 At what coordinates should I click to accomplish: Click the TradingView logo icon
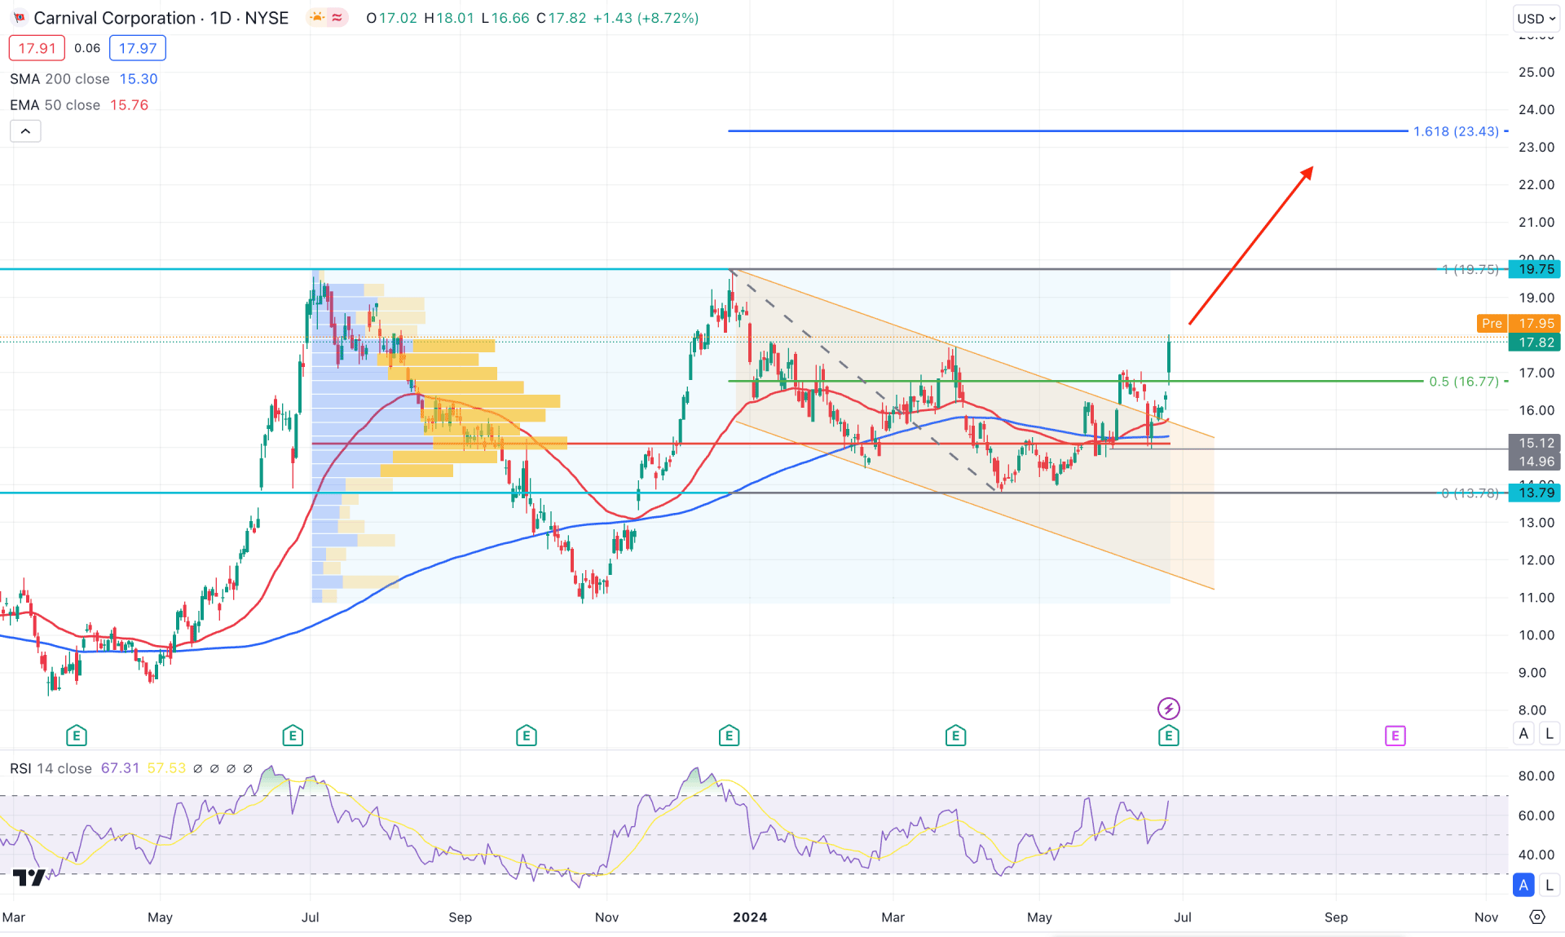coord(29,877)
